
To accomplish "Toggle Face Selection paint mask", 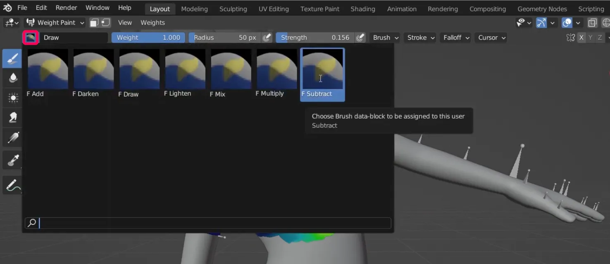I will click(x=94, y=23).
